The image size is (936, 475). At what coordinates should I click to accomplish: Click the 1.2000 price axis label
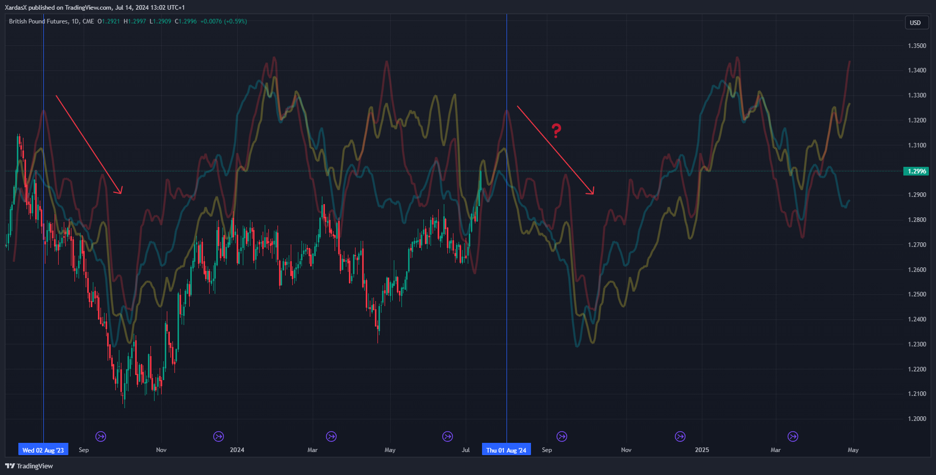(917, 419)
